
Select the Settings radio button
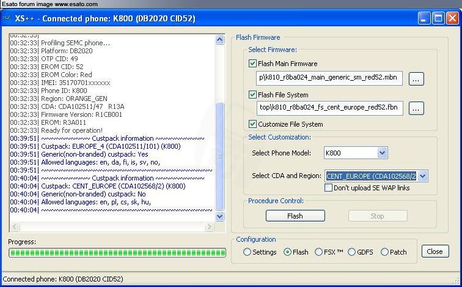coord(247,252)
